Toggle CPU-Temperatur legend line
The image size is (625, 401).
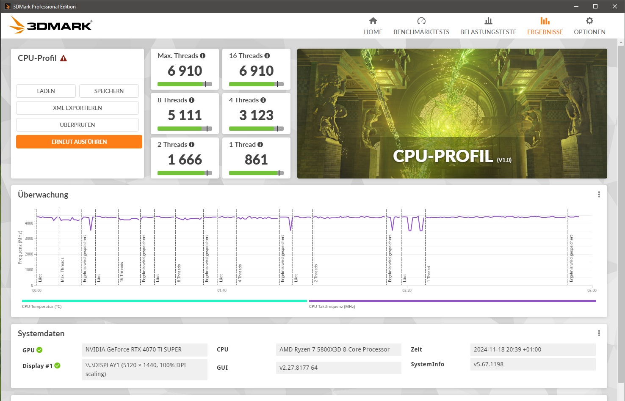coord(164,301)
